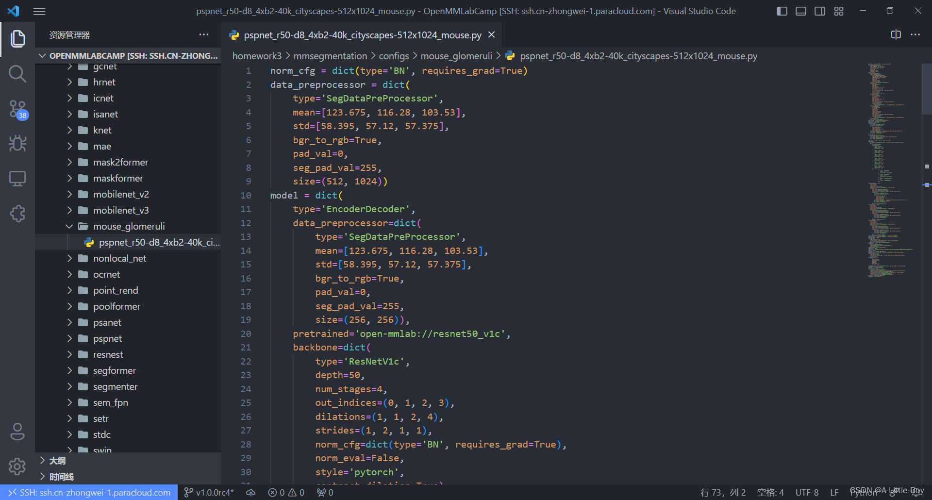
Task: Expand the resnest folder
Action: pos(129,354)
